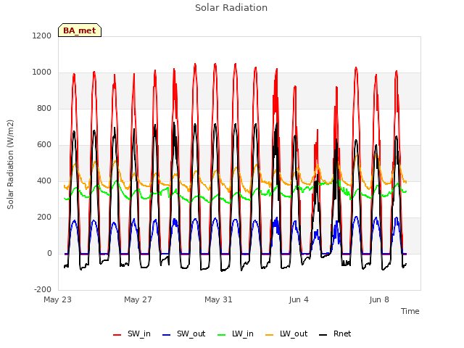The image size is (464, 348).
Task: Toggle the LW_in legend entry
Action: 236,333
